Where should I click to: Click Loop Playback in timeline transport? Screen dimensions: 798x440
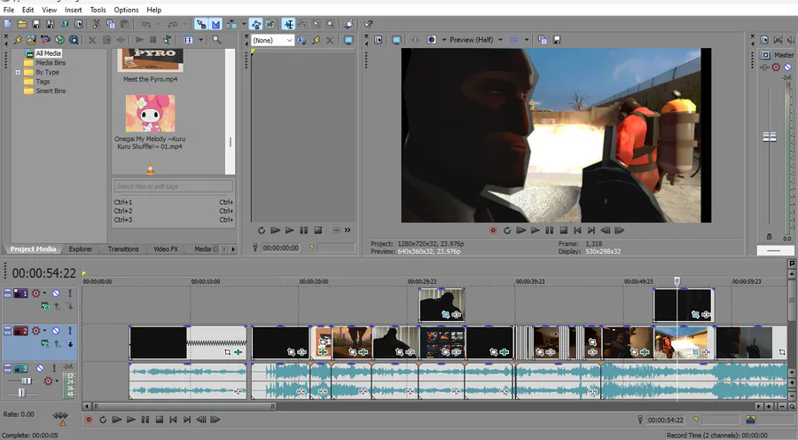coord(103,420)
